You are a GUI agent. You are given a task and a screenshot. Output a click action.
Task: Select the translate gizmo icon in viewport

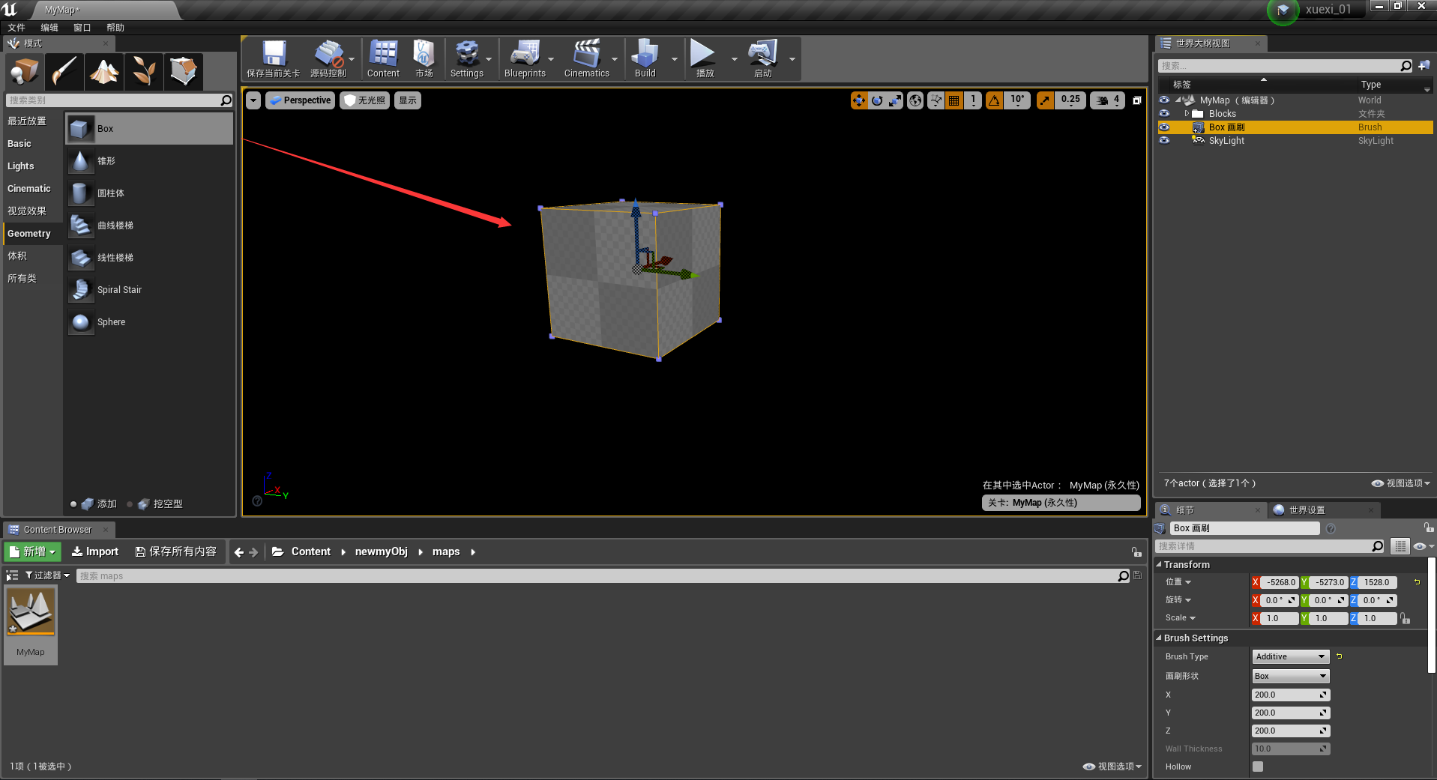point(859,100)
